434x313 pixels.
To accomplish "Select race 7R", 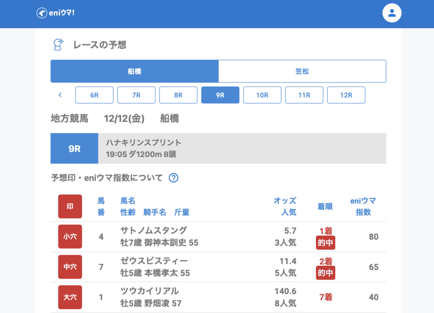I will coord(136,95).
